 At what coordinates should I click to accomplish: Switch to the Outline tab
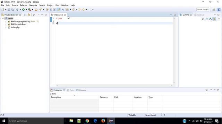[186, 15]
